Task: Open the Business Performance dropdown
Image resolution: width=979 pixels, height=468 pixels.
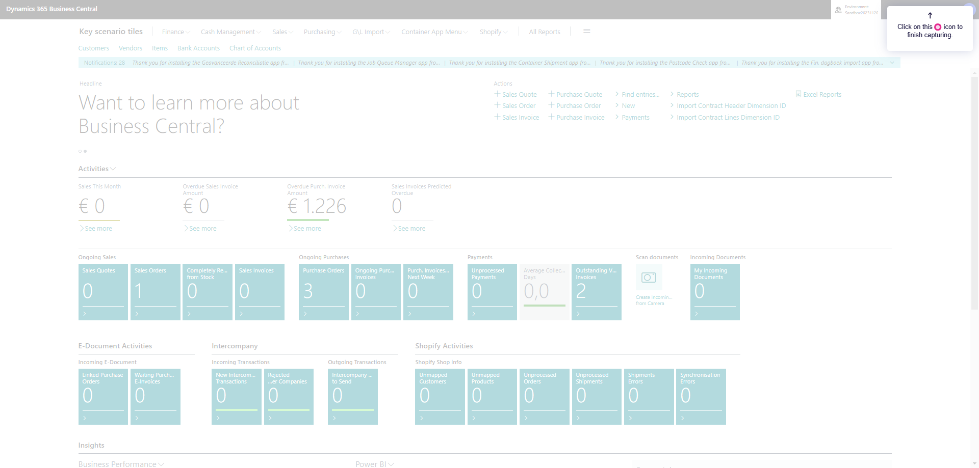Action: (121, 464)
